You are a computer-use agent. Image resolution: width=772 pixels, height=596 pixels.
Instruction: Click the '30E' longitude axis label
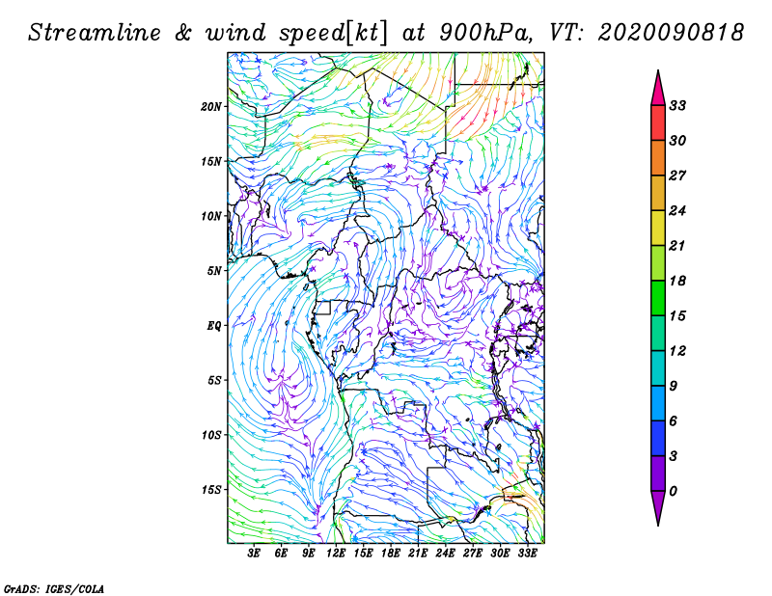[x=500, y=554]
